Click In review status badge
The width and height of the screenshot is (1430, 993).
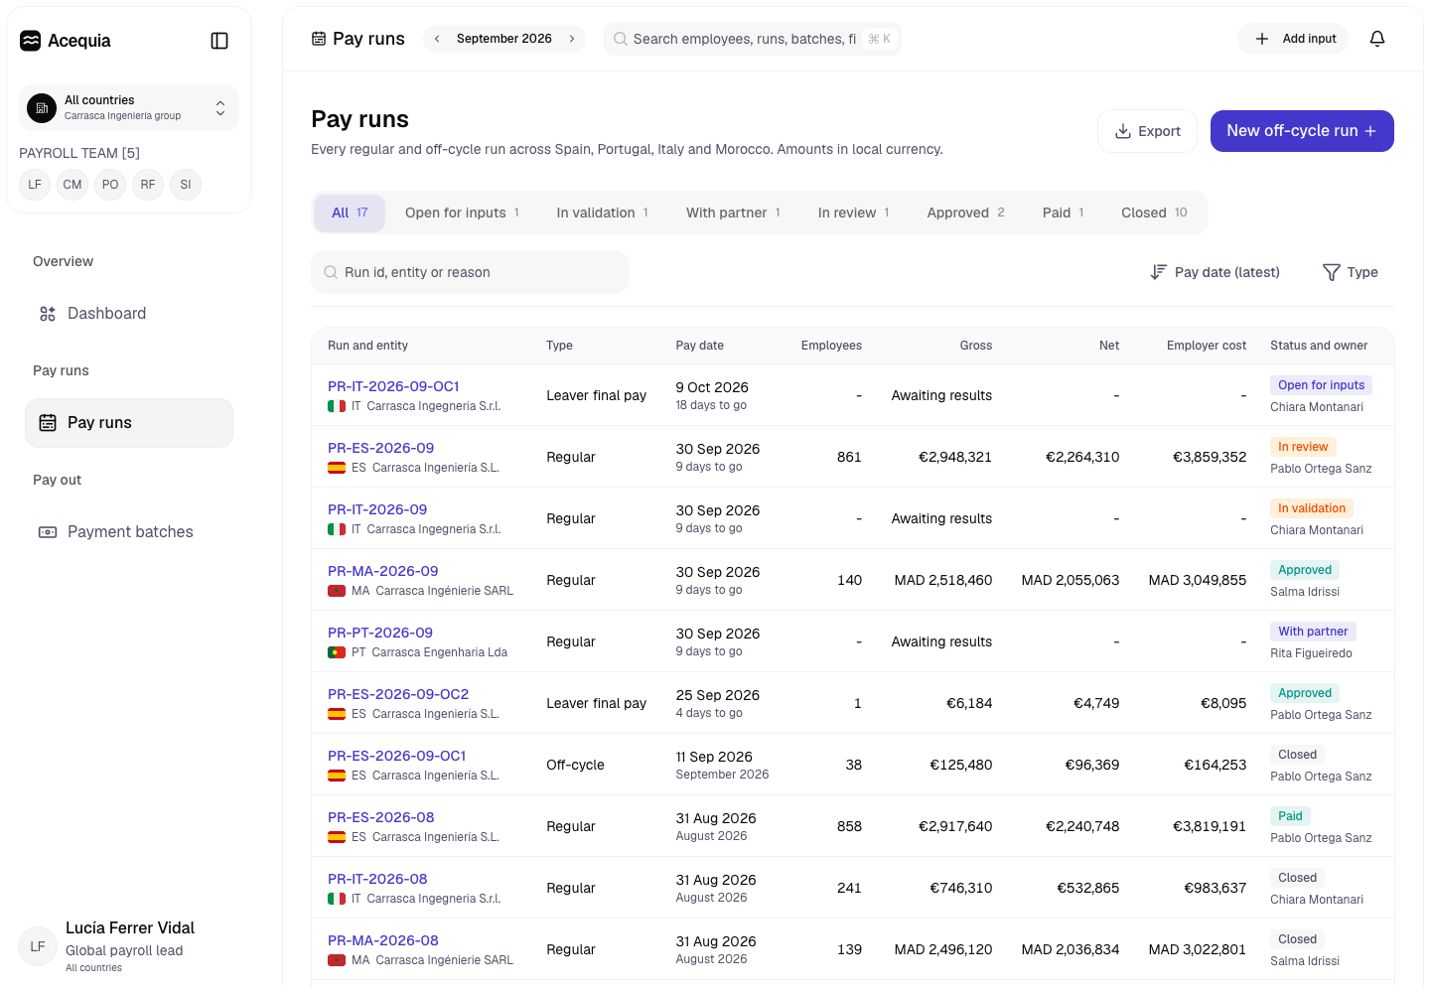[1303, 447]
